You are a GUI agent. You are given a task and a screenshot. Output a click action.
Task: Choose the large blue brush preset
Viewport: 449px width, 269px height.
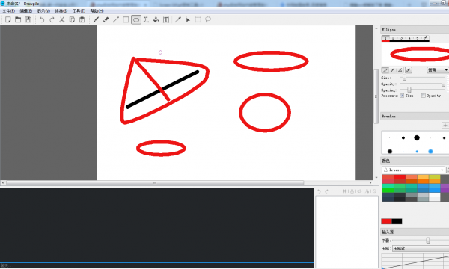click(430, 152)
